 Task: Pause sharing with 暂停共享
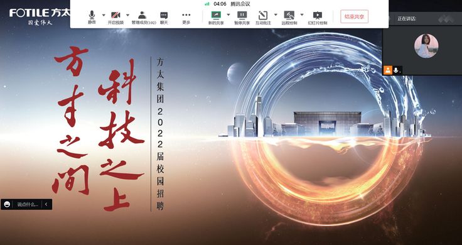tap(242, 18)
